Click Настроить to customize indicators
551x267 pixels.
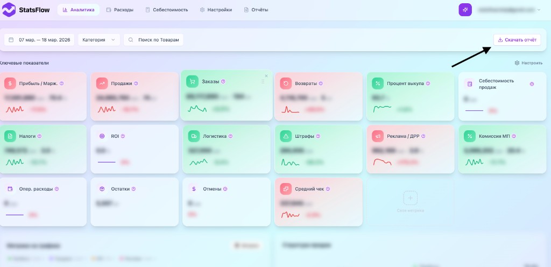(x=528, y=63)
